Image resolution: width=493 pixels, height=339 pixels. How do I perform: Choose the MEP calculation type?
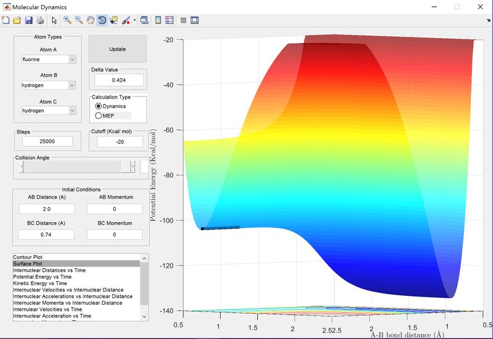(x=99, y=115)
